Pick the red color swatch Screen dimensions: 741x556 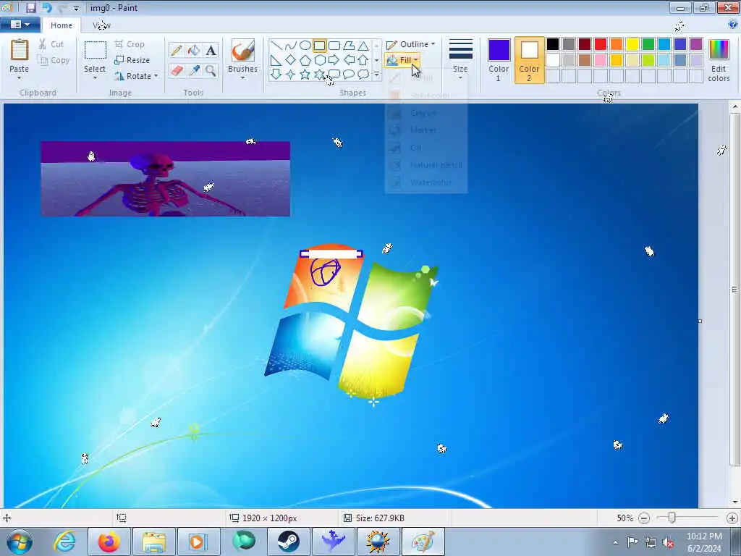[601, 44]
